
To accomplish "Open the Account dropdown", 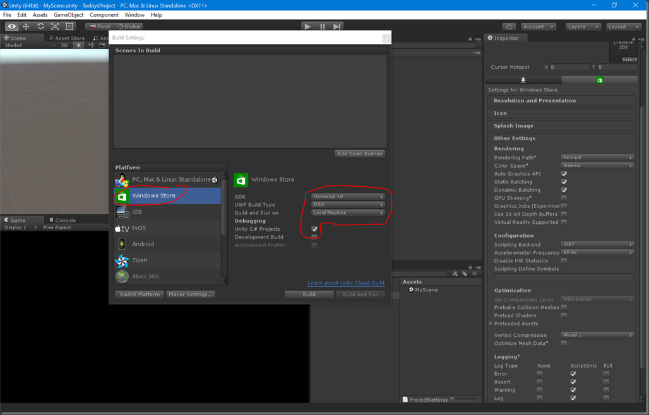I will [539, 26].
